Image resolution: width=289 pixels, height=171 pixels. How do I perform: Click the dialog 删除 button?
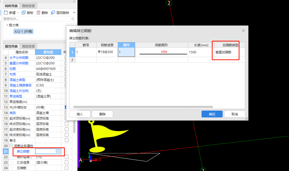click(x=102, y=114)
